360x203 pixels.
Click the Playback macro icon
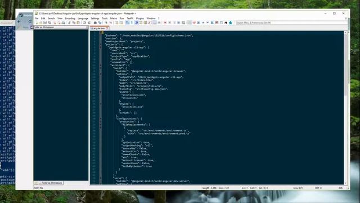pyautogui.click(x=174, y=23)
